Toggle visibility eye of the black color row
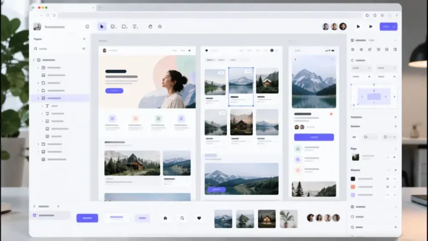Screen dimensions: 428x241 (388, 179)
